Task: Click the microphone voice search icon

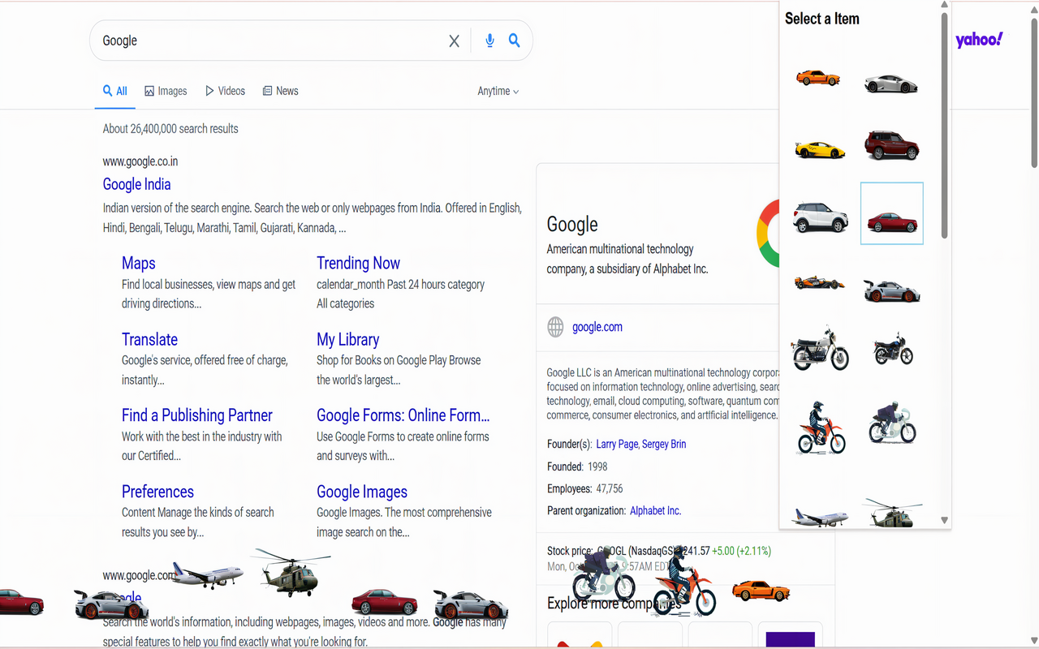Action: (x=489, y=41)
